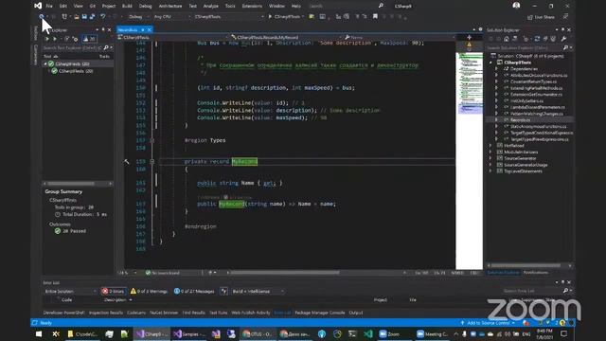Open the Any CPU platform dropdown

(172, 17)
